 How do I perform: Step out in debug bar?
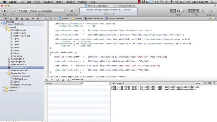coord(68,80)
